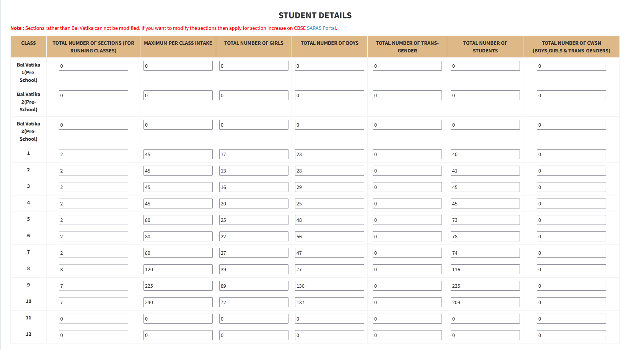Click Class 10 total boys field

coord(329,302)
